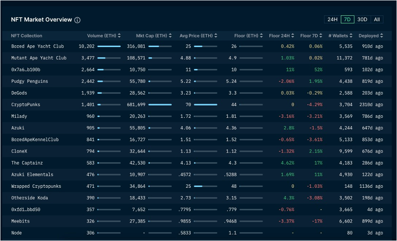
Task: Switch timeframe to 30D
Action: click(362, 19)
